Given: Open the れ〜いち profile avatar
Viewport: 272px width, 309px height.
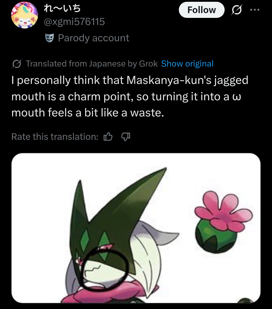Looking at the screenshot, I should [x=24, y=16].
